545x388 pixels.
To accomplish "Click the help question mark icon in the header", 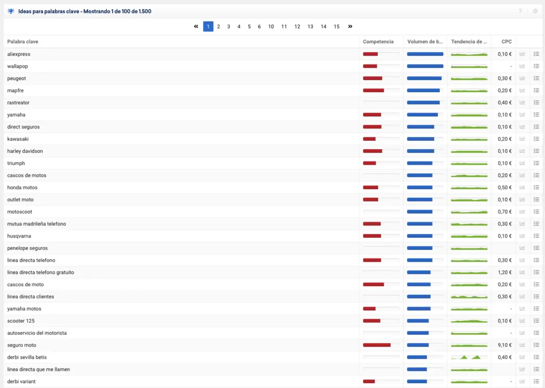I will [521, 11].
